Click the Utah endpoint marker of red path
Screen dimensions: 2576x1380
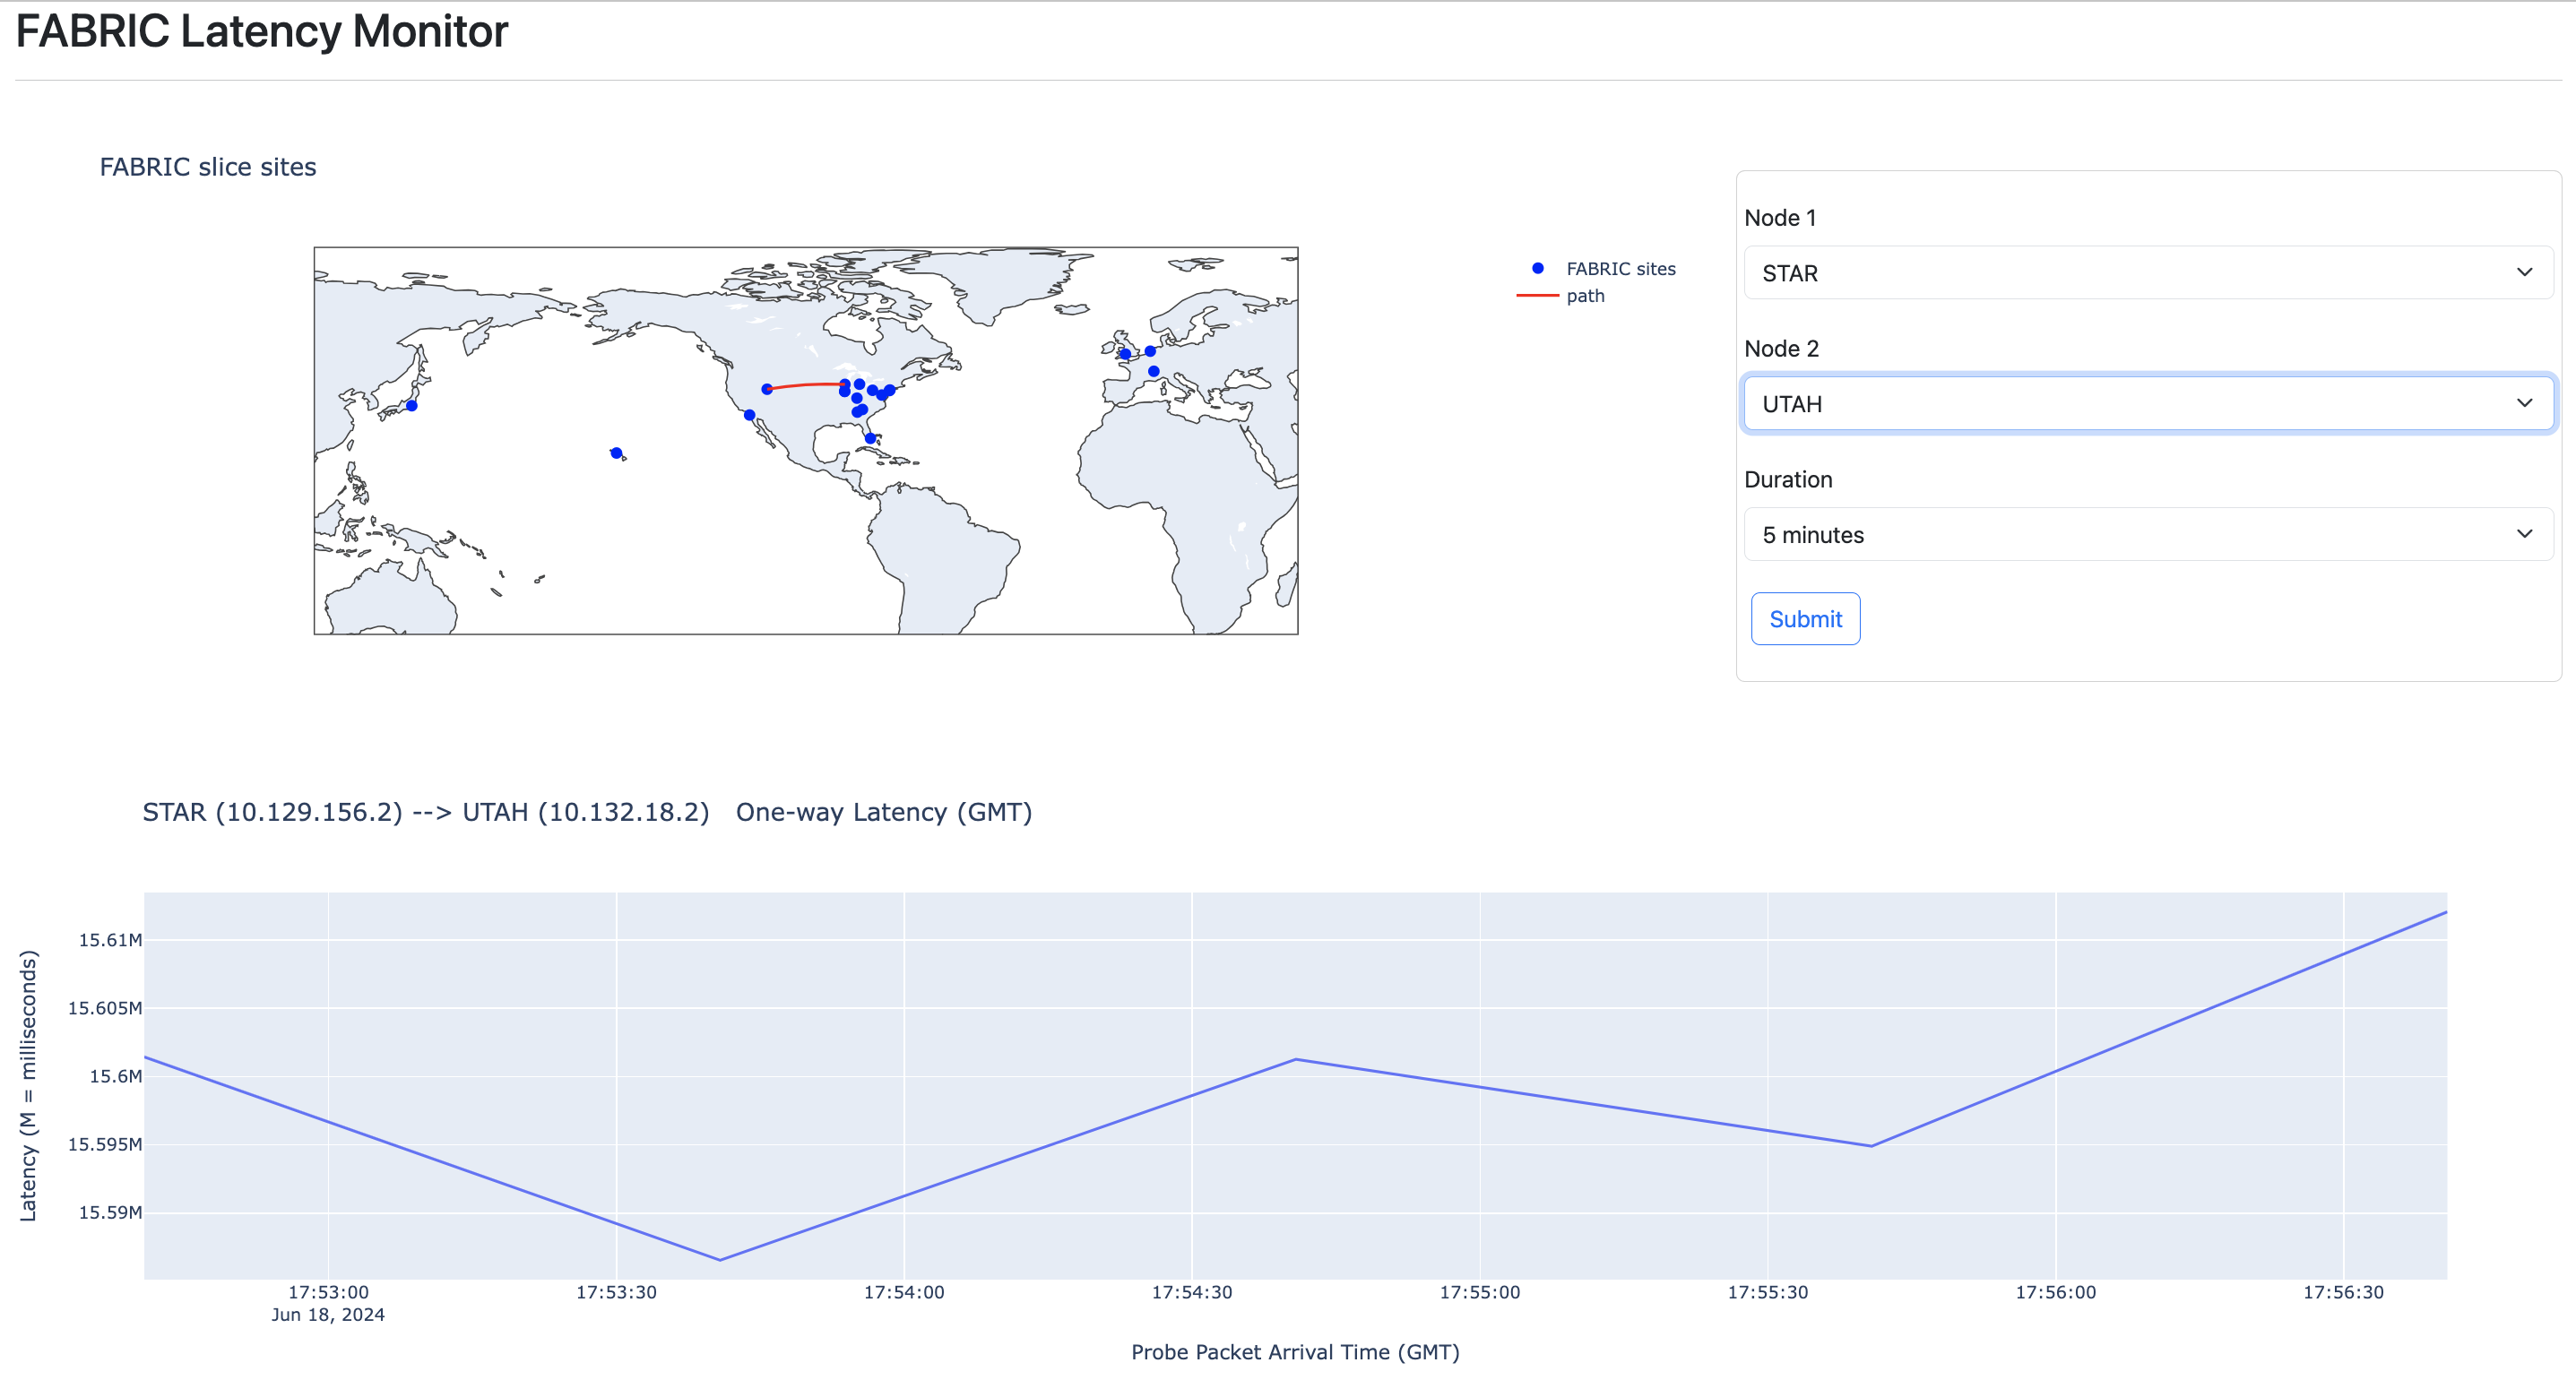767,389
